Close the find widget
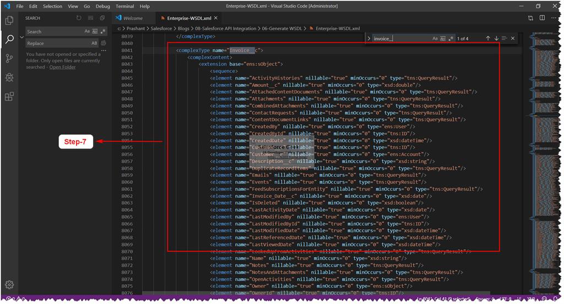This screenshot has width=564, height=304. [513, 38]
